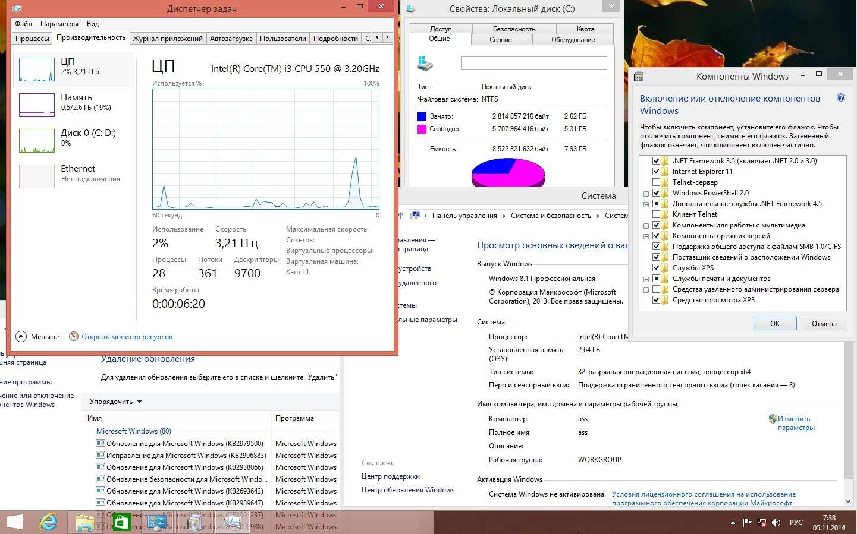The image size is (857, 534).
Task: Expand the Windows PowerShell 2.0 node
Action: coord(646,194)
